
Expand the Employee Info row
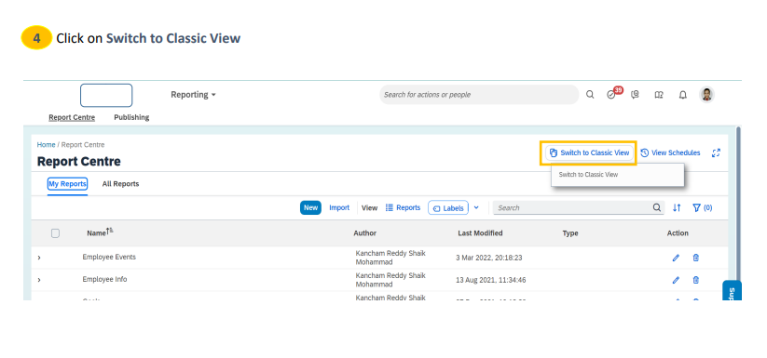[x=39, y=280]
